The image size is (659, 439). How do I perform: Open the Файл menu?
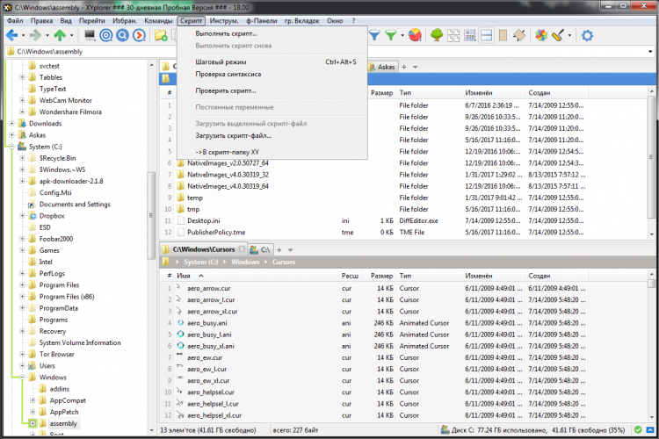click(15, 20)
